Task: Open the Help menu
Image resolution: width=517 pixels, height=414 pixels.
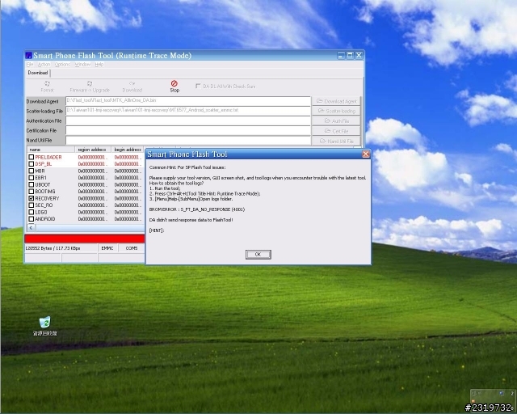Action: [x=99, y=65]
